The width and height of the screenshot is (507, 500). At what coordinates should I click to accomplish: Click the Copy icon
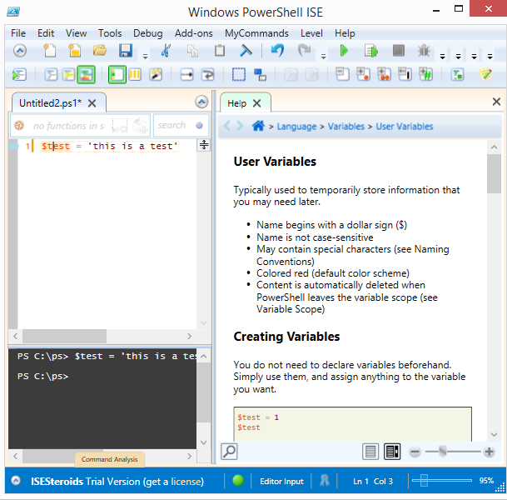192,51
